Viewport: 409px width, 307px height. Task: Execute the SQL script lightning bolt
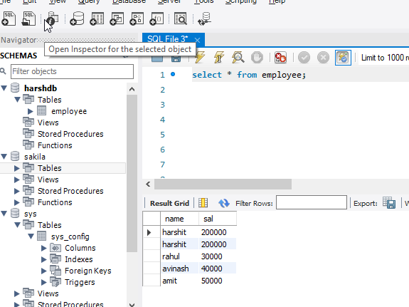[x=200, y=57]
